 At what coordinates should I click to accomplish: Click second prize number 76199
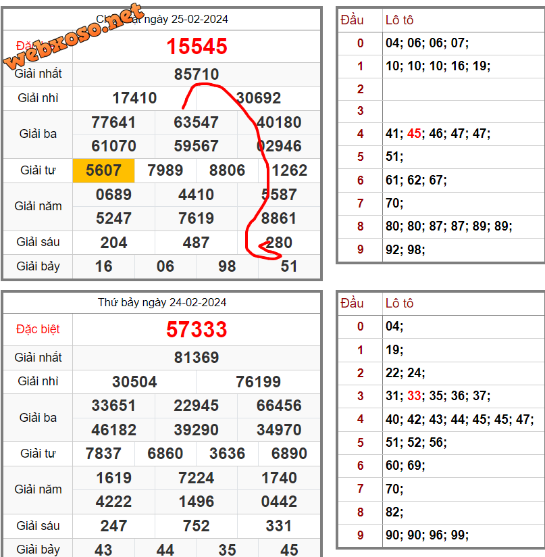point(258,382)
